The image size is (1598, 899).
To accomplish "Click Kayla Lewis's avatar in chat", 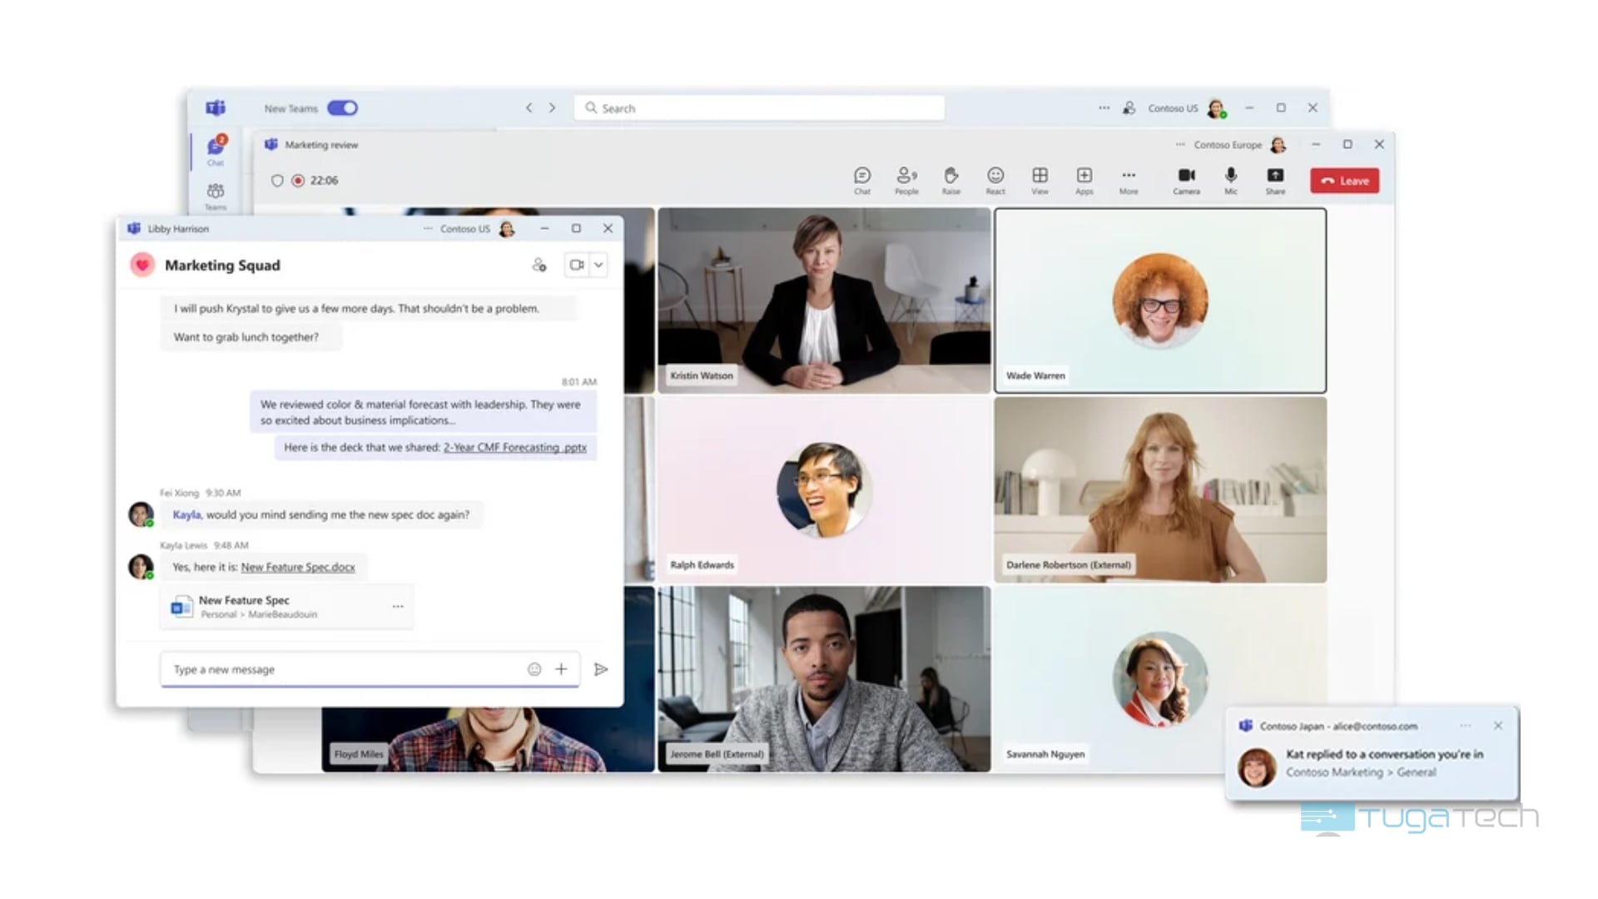I will click(x=141, y=567).
